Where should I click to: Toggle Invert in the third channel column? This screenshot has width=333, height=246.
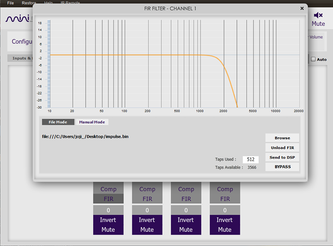point(186,220)
